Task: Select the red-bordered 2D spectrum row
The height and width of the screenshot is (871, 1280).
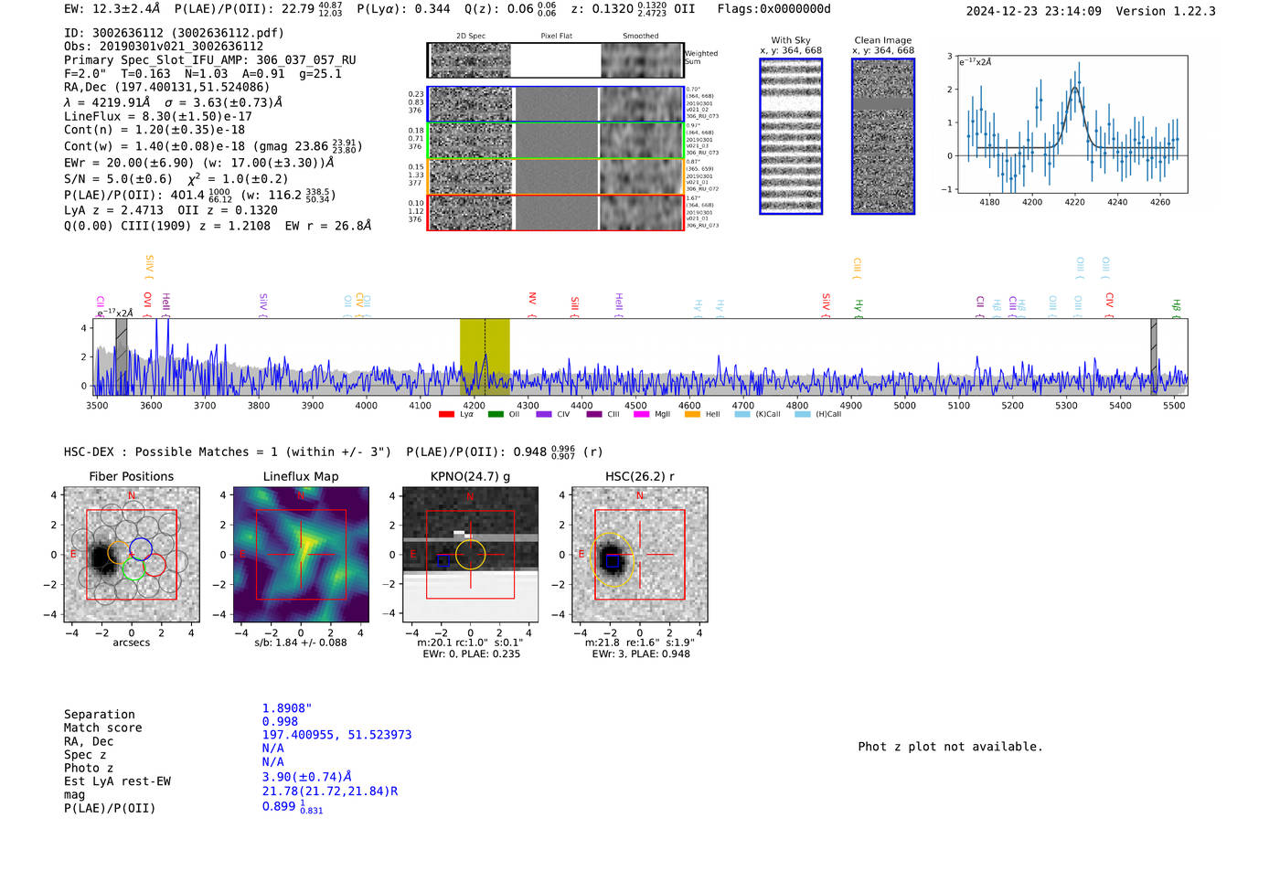Action: tap(556, 212)
